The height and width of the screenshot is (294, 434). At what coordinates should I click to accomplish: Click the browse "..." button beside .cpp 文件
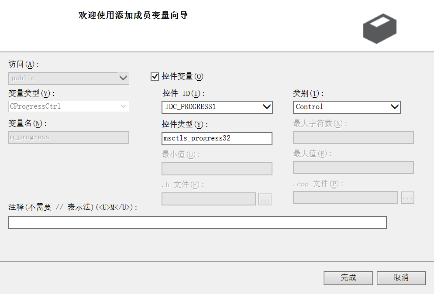407,198
